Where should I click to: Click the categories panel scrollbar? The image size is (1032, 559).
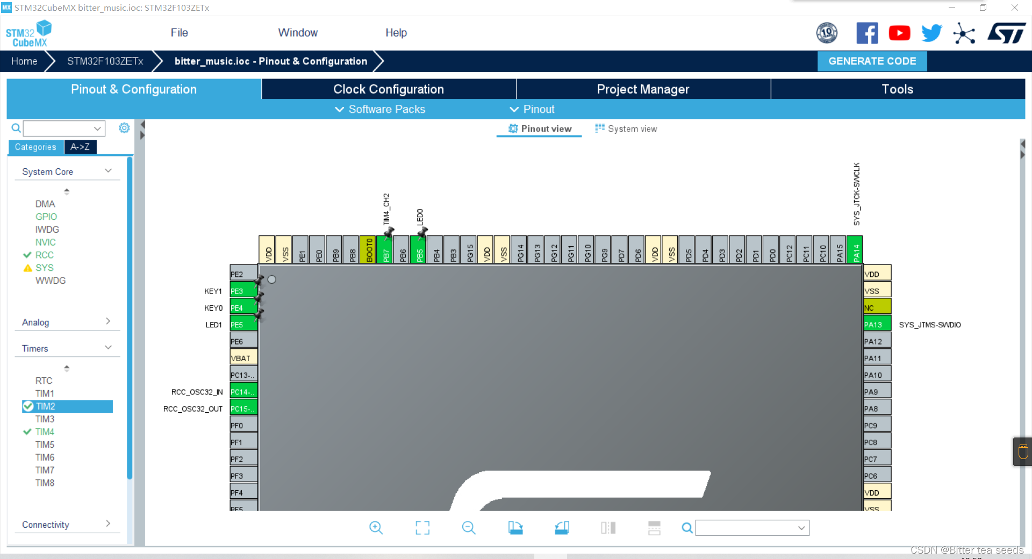[x=130, y=317]
